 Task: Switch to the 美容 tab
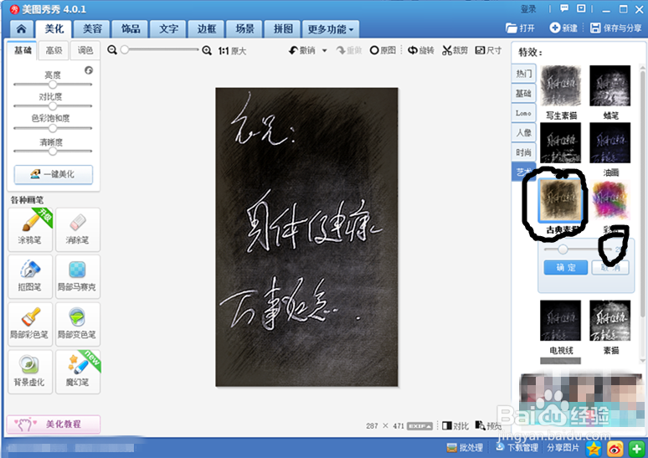point(92,29)
